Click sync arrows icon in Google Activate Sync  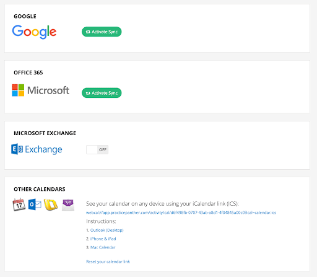pyautogui.click(x=88, y=32)
